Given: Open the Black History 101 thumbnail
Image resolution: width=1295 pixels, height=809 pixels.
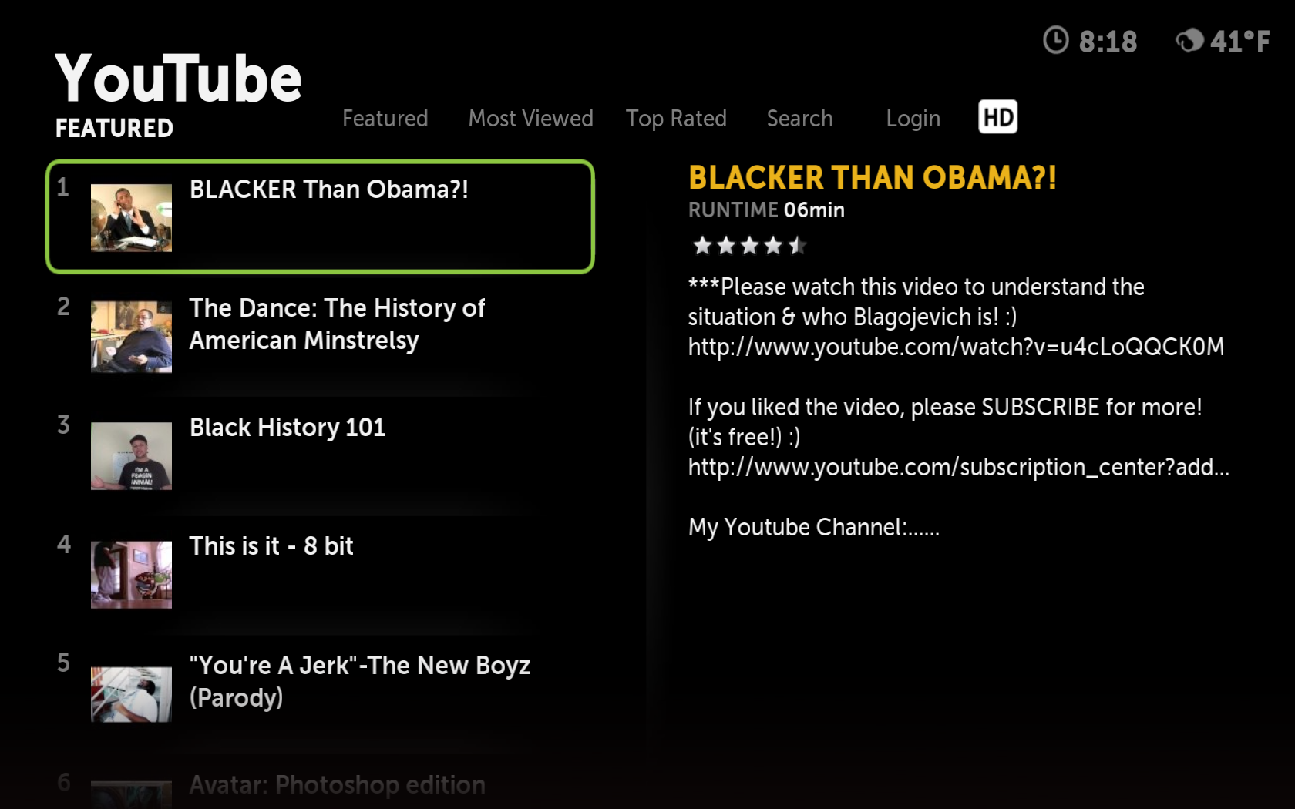Looking at the screenshot, I should 131,456.
